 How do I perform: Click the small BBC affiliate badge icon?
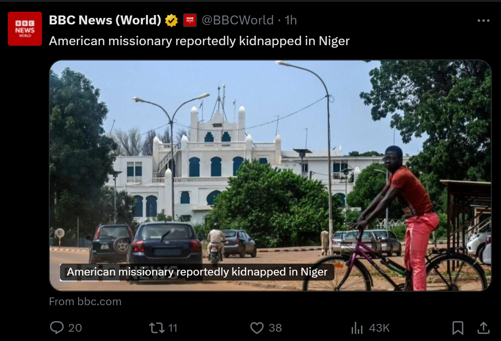tap(190, 20)
